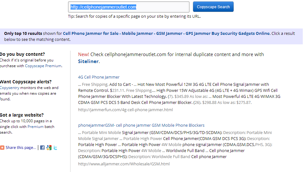Image resolution: width=305 pixels, height=172 pixels.
Task: Click the alljammer.com Wholesale GSM URL
Action: tap(124, 164)
